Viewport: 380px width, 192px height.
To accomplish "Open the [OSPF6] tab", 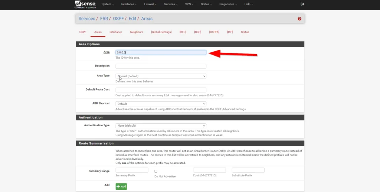I will 214,32.
